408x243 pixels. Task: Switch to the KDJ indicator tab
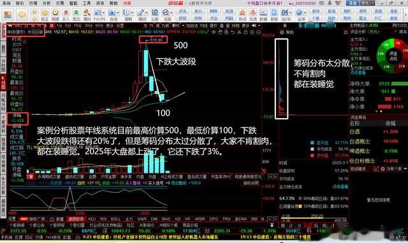coord(92,219)
